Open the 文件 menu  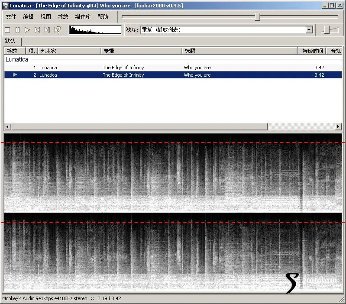pyautogui.click(x=11, y=17)
